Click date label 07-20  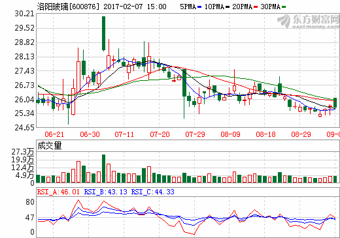tap(160, 134)
